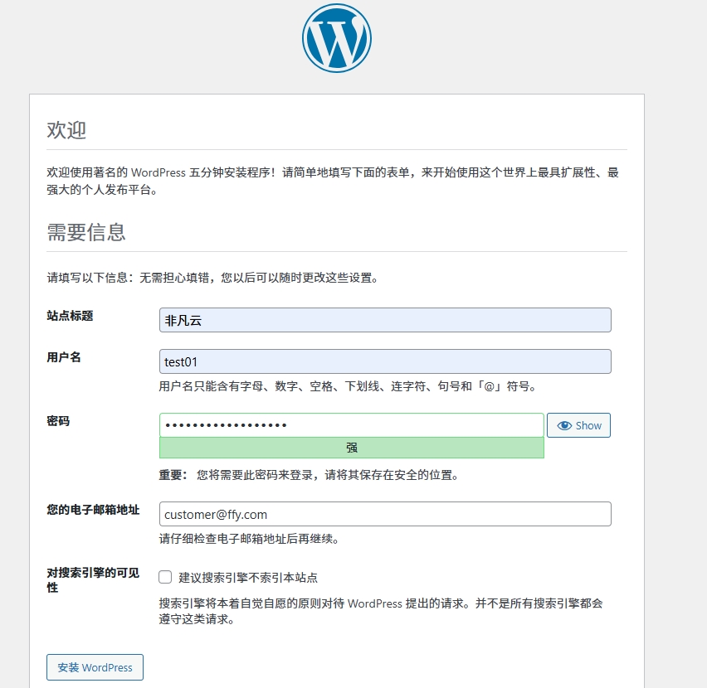The image size is (707, 688).
Task: Click the 密码 field label
Action: [x=58, y=421]
